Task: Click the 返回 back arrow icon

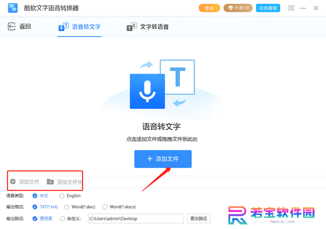Action: (x=11, y=27)
